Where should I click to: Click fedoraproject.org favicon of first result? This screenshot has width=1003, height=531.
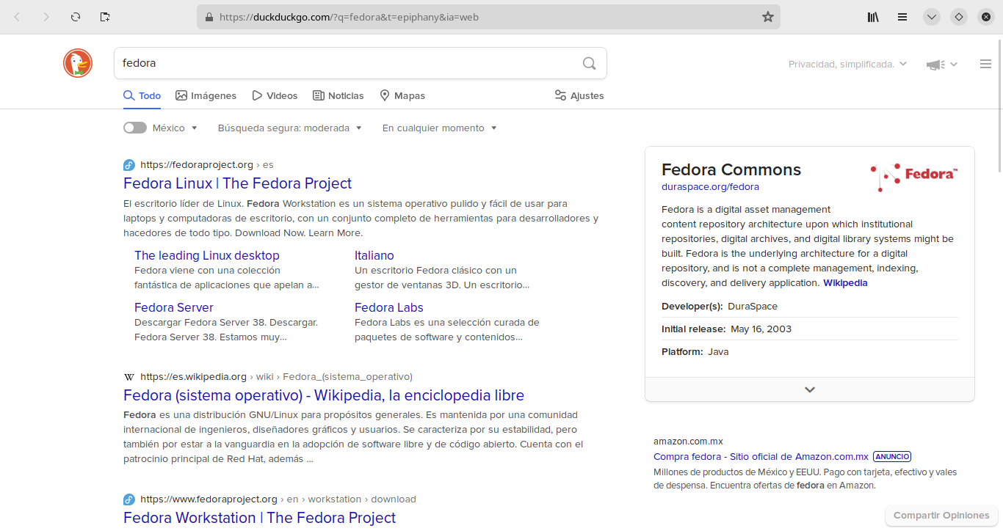(129, 165)
